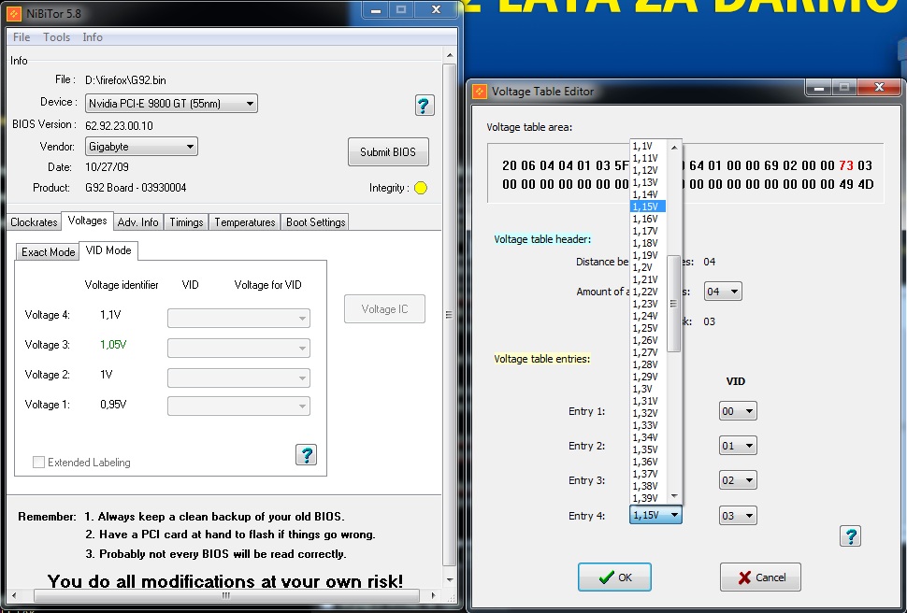907x613 pixels.
Task: Select 1,3V in voltage list
Action: (x=648, y=389)
